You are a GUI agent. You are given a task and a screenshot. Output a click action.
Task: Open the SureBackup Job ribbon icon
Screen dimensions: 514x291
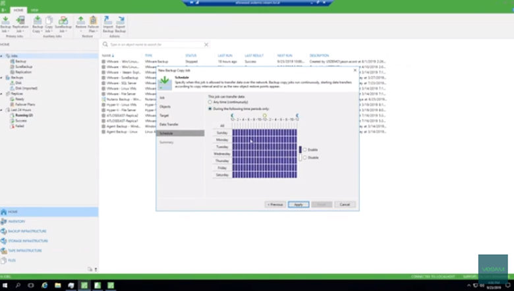(63, 24)
